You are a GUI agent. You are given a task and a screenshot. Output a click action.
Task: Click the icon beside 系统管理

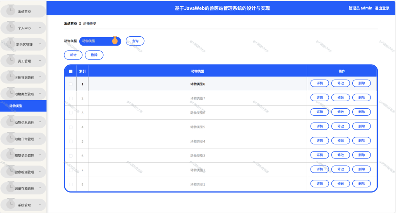pyautogui.click(x=10, y=204)
